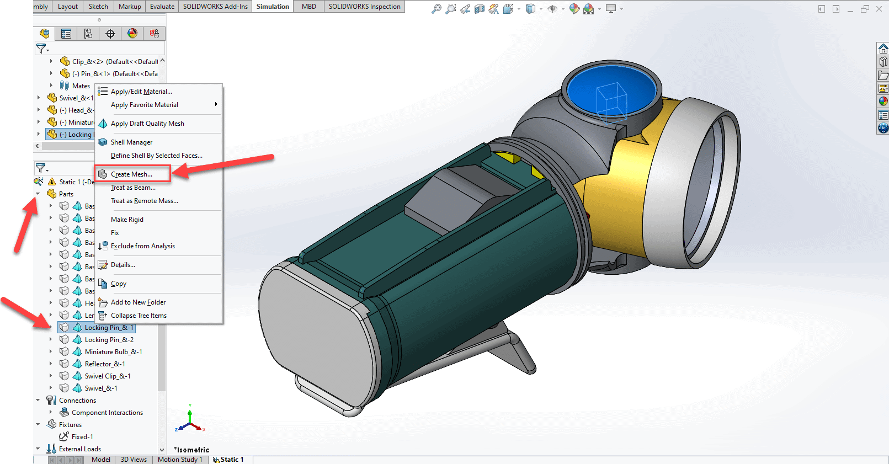The height and width of the screenshot is (464, 889).
Task: Open the FeatureManager Design Tree tab
Action: [x=45, y=34]
